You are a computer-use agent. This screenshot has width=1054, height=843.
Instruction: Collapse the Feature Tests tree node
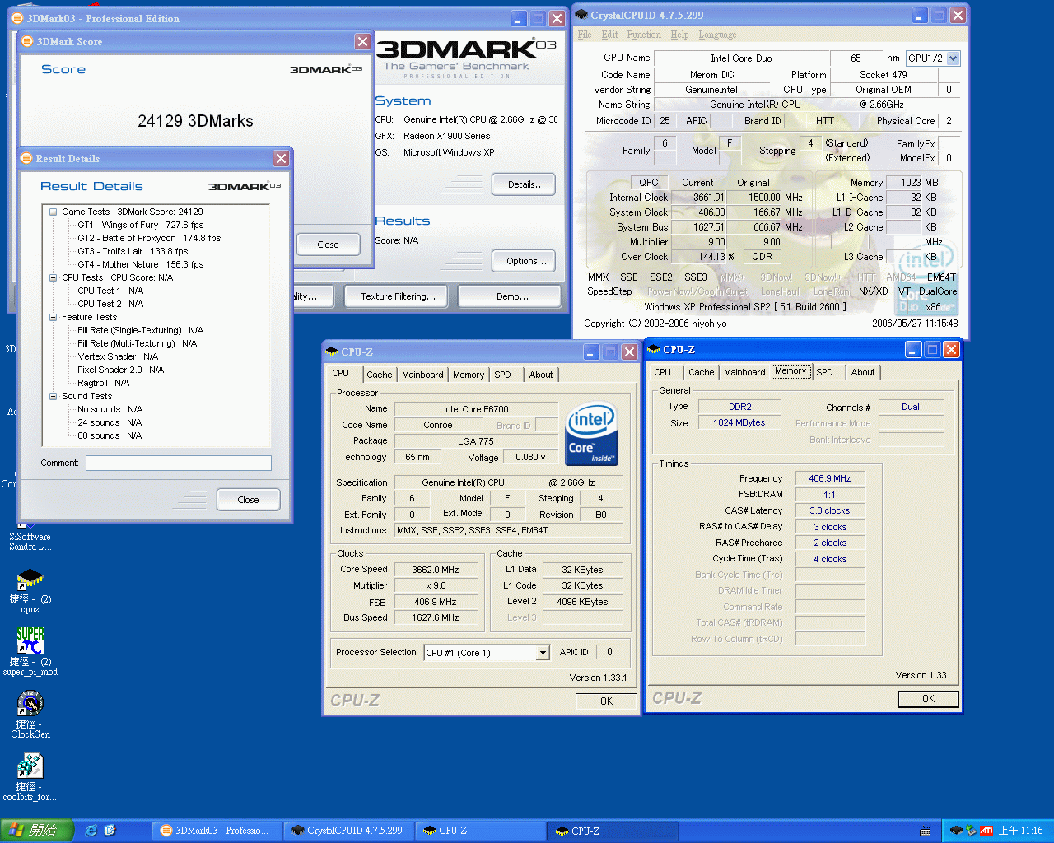tap(53, 317)
